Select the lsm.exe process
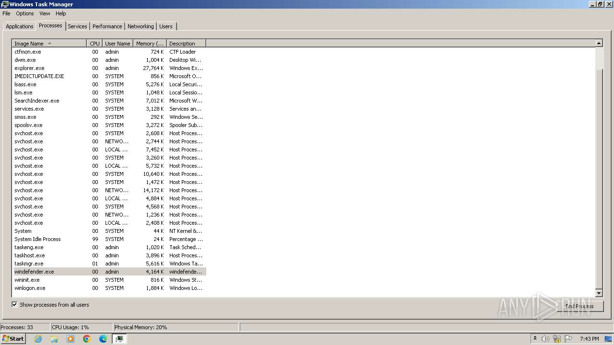 [109, 92]
